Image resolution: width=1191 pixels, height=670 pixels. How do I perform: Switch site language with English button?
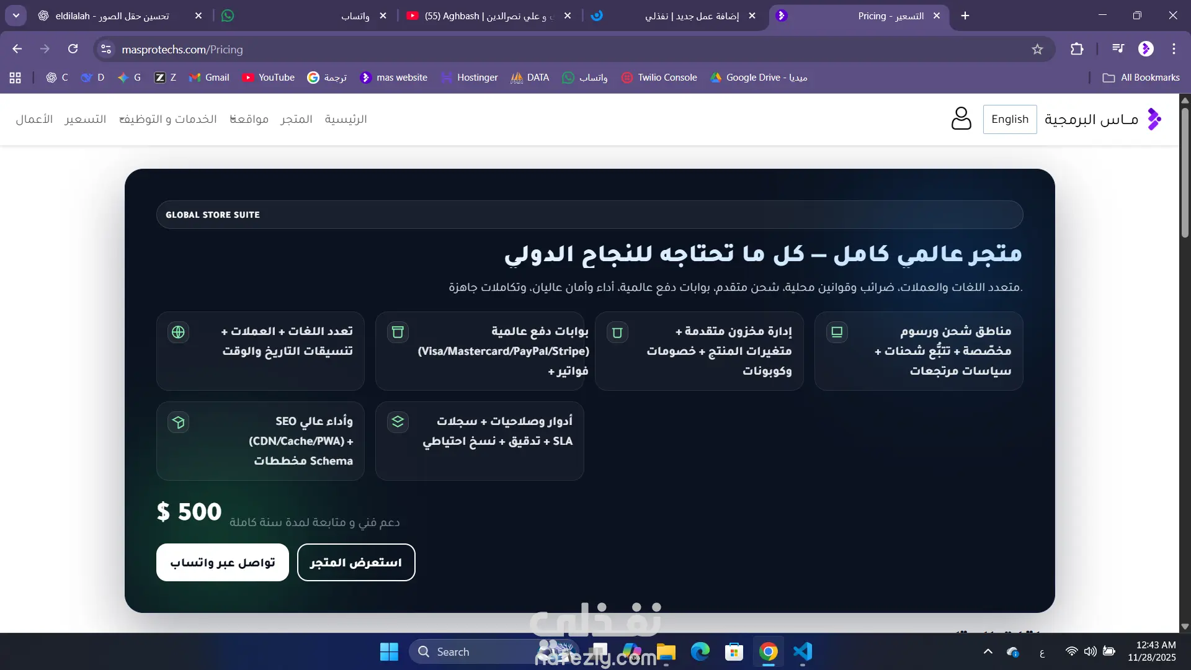[x=1009, y=119]
